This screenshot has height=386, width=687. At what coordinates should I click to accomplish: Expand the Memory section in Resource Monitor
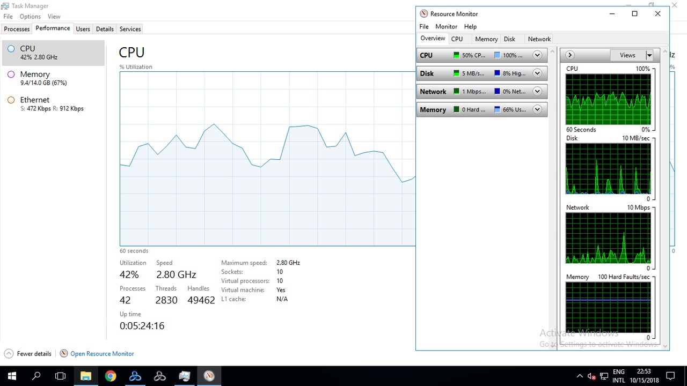[537, 109]
